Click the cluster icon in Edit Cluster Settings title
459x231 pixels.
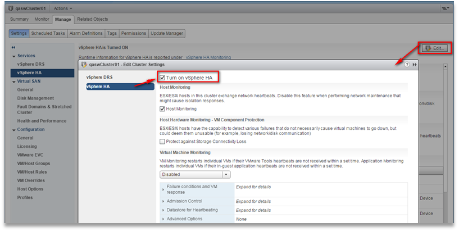[85, 65]
